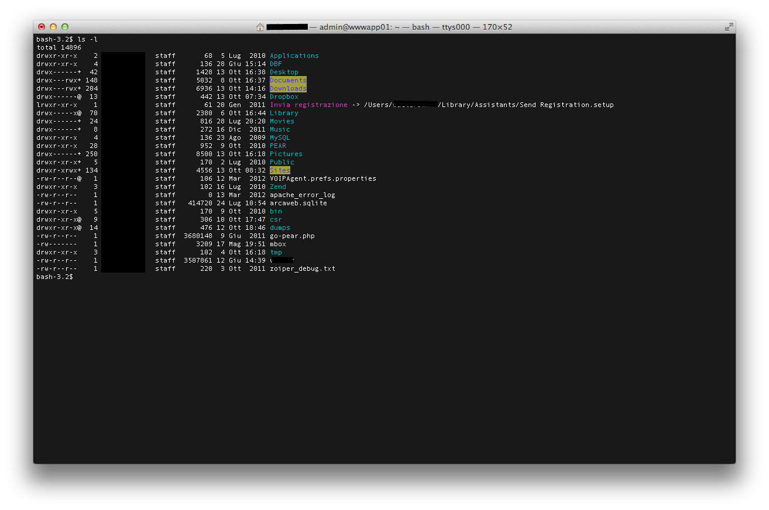Select the bin directory name
Image resolution: width=769 pixels, height=510 pixels.
pos(276,211)
